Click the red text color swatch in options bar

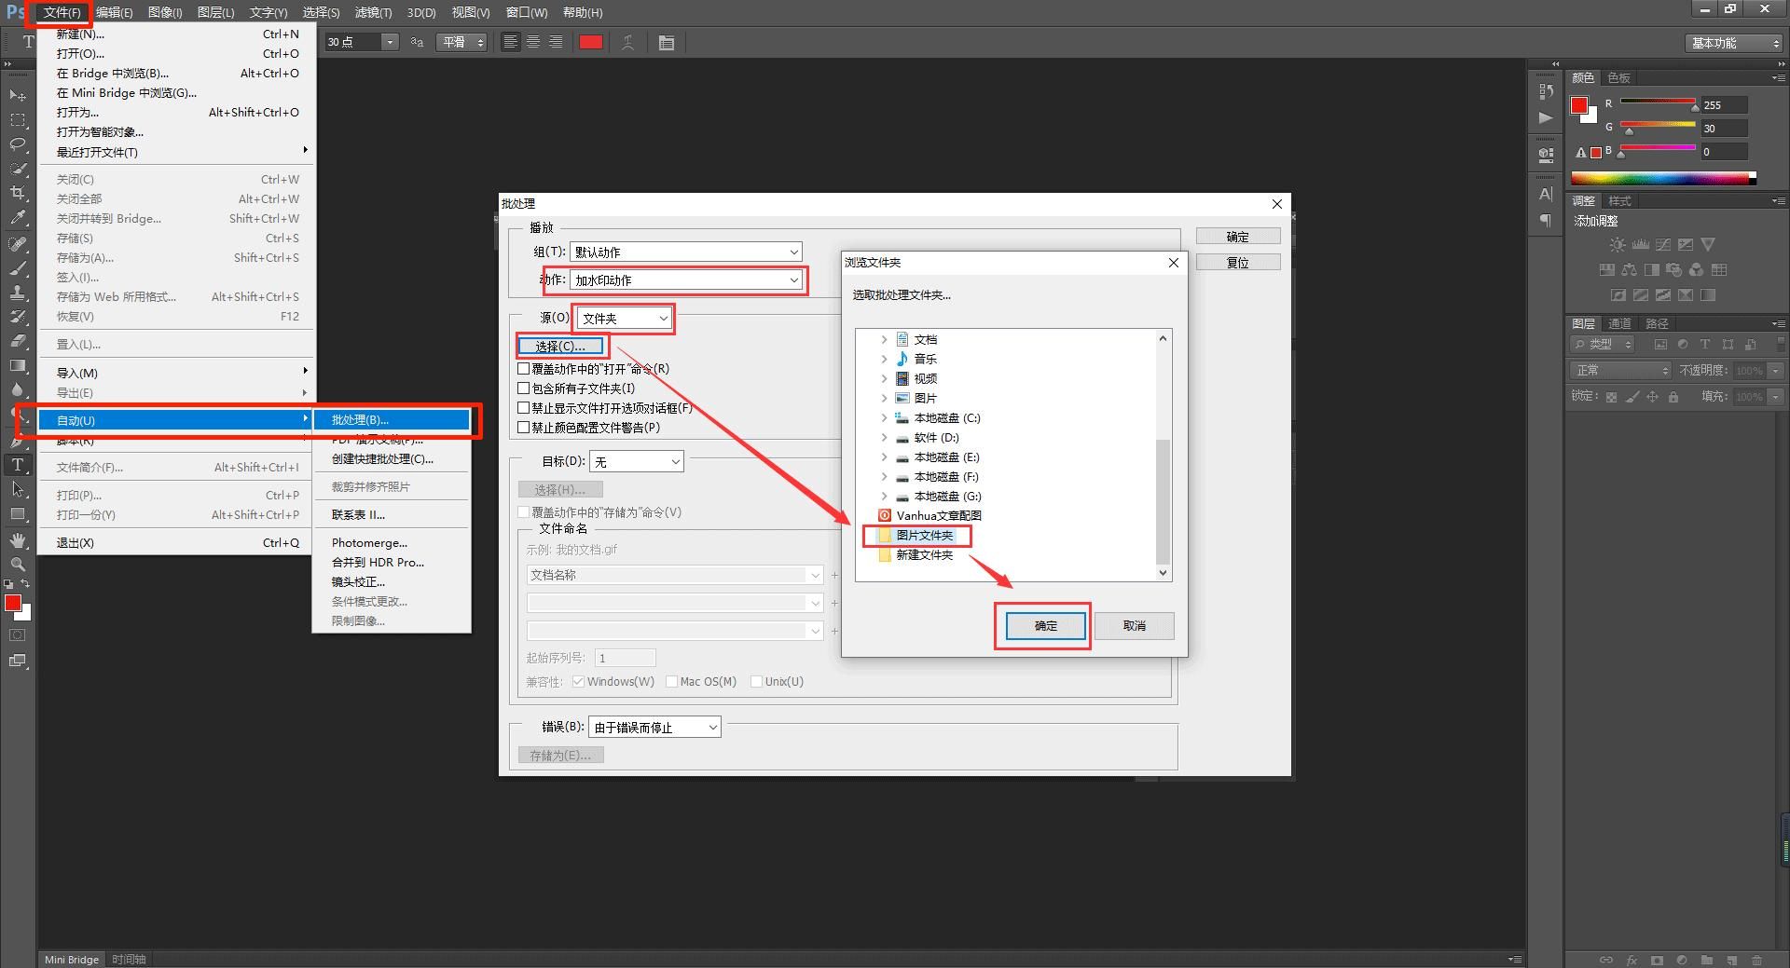(591, 42)
